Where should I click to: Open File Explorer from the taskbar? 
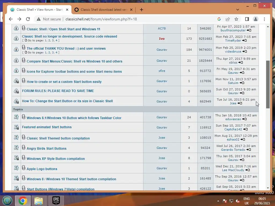click(39, 201)
